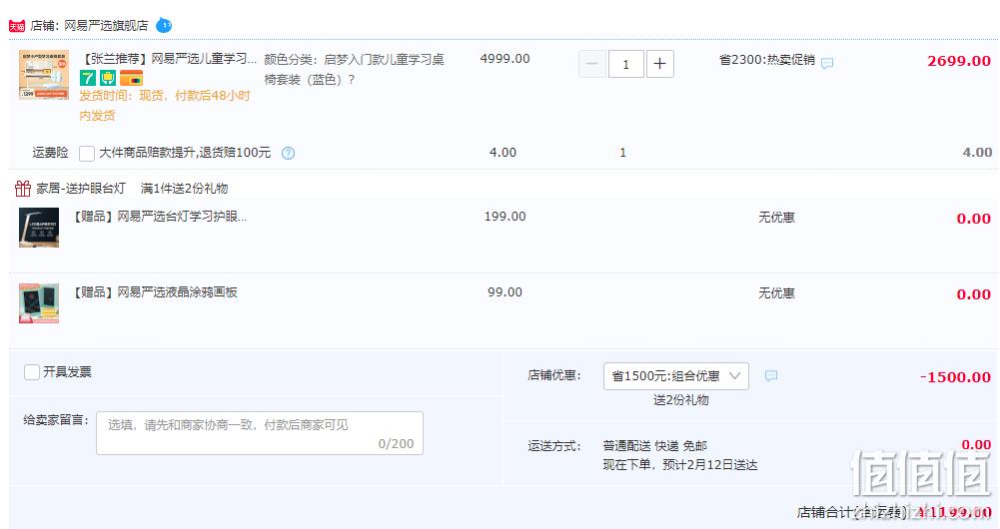
Task: Open the 网易严选旗舰店 store link
Action: tap(106, 26)
